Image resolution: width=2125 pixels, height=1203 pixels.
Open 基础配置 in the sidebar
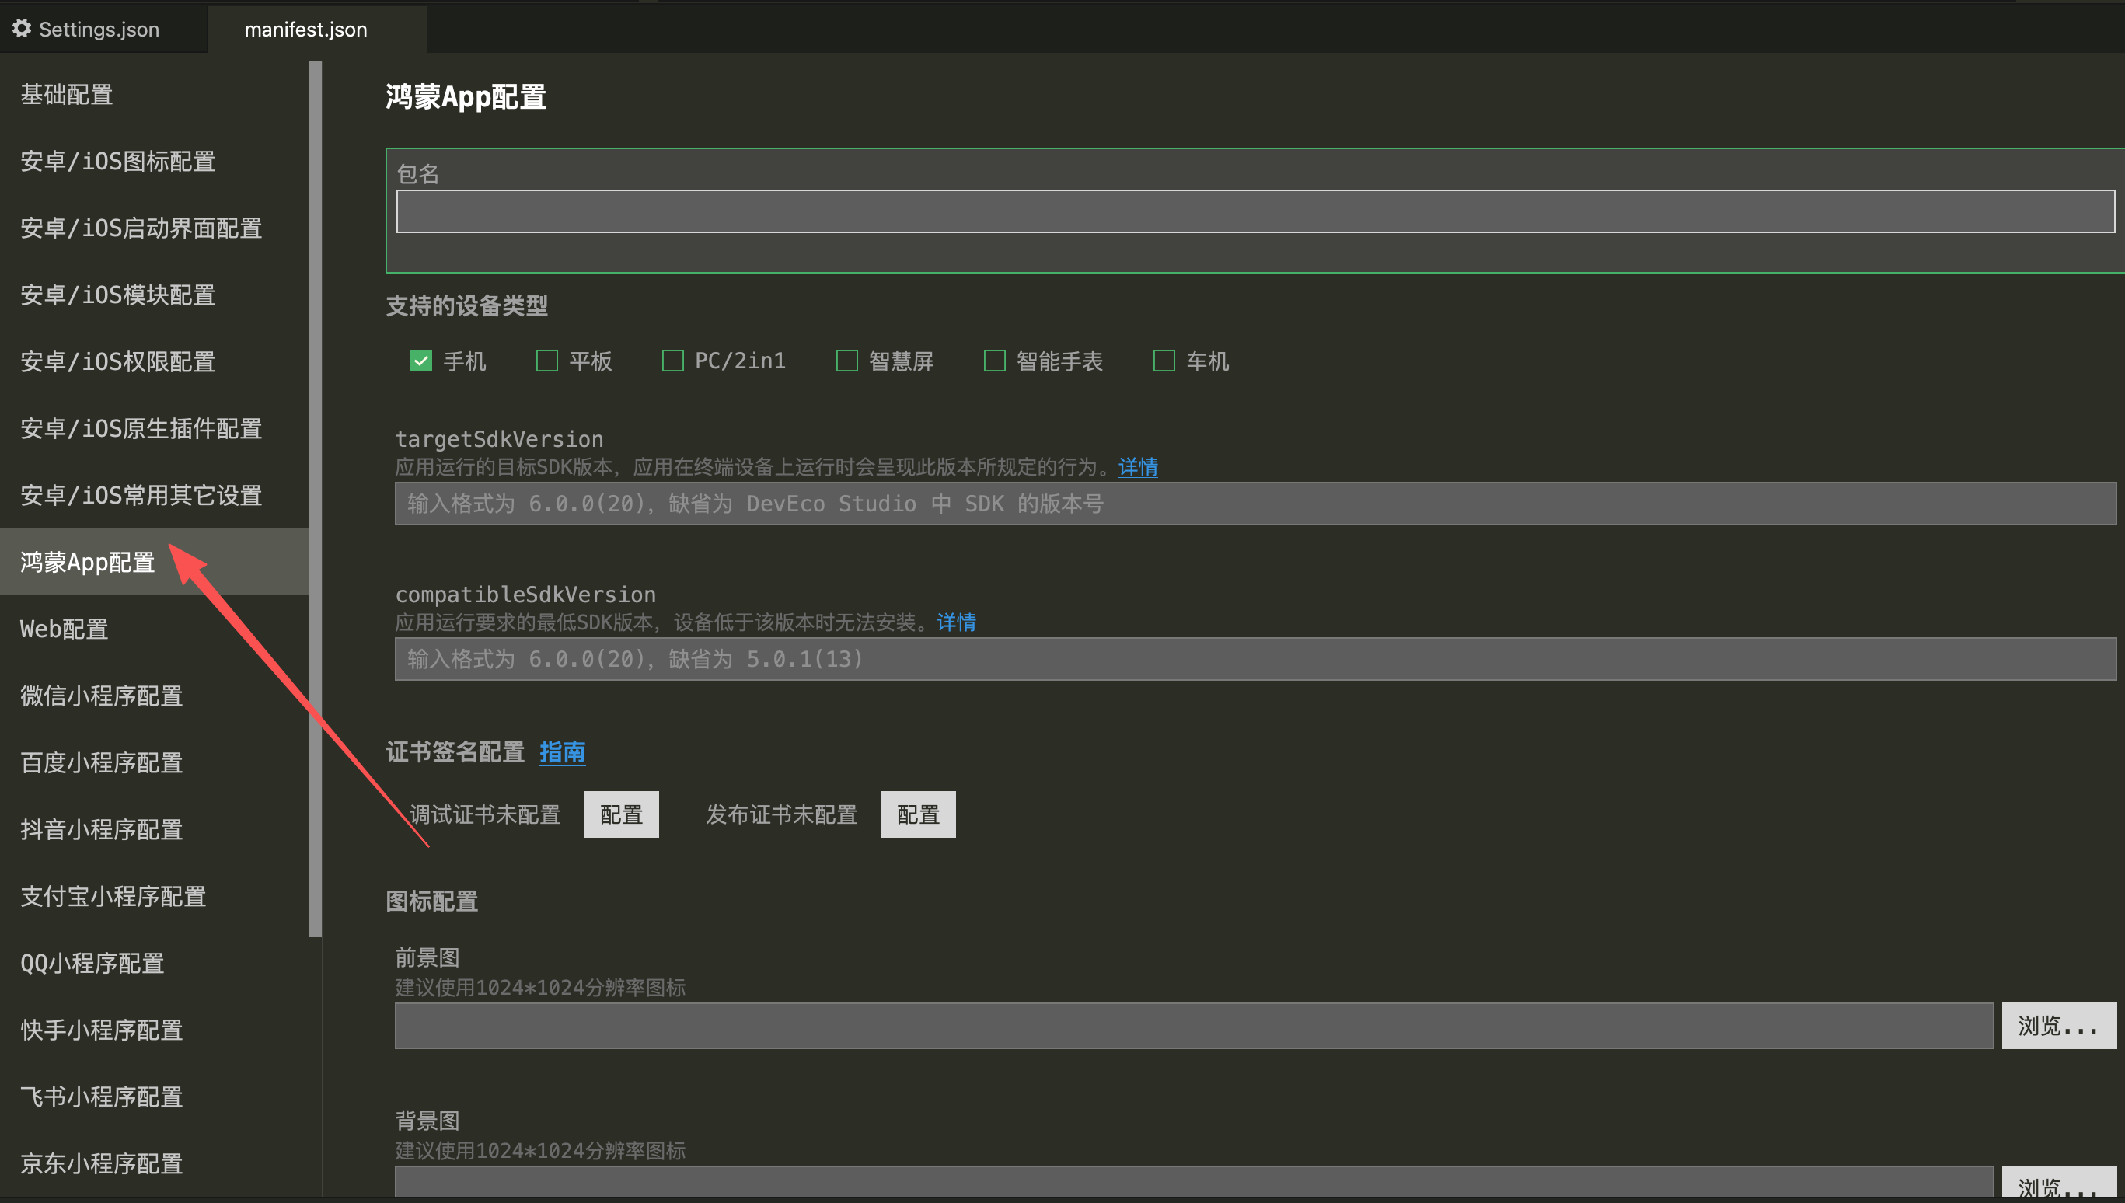155,94
